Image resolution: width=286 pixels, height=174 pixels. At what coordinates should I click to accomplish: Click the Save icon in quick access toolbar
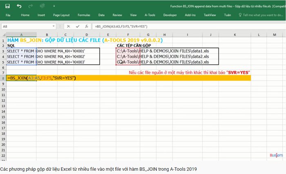[x=7, y=6]
